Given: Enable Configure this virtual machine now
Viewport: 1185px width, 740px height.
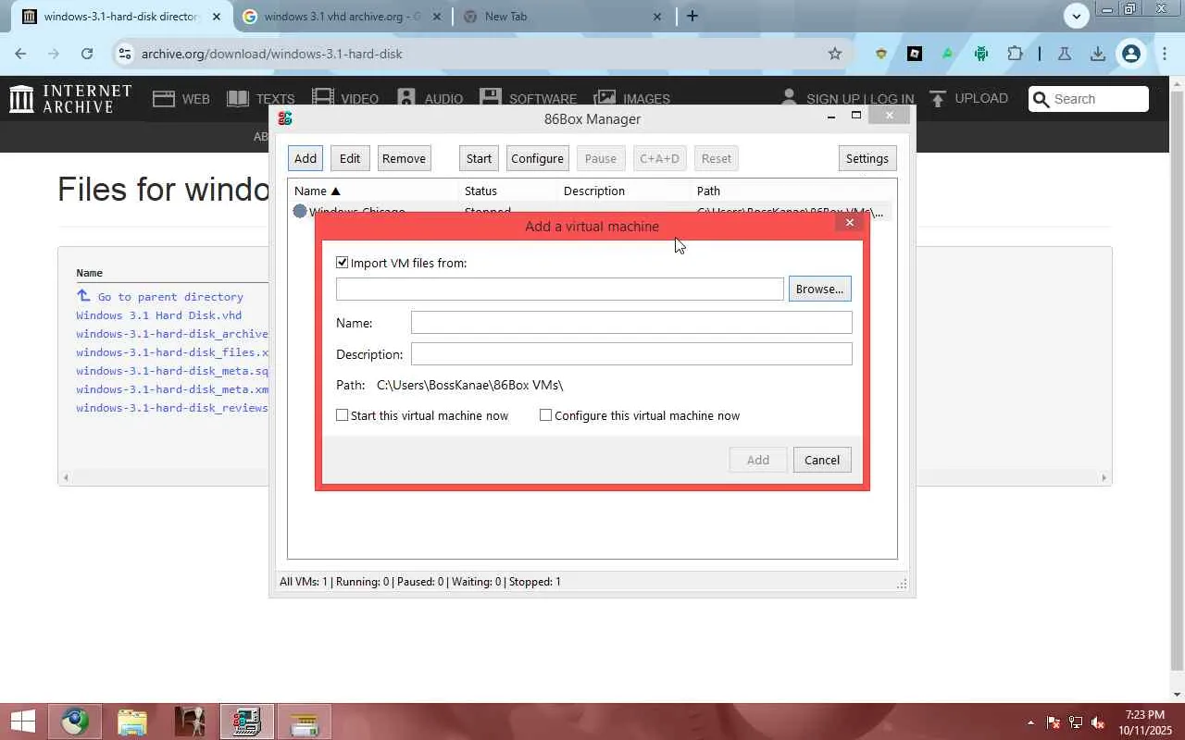Looking at the screenshot, I should click(x=546, y=415).
